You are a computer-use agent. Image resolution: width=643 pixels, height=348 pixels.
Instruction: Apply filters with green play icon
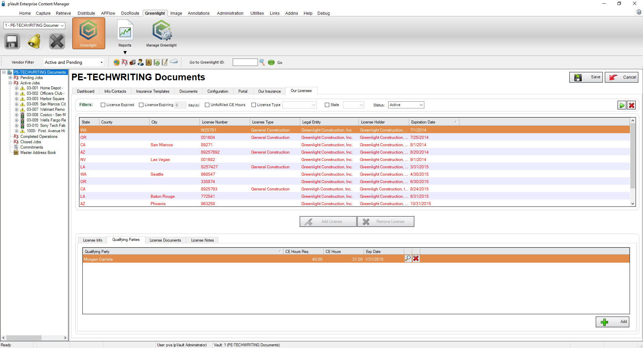click(x=622, y=105)
